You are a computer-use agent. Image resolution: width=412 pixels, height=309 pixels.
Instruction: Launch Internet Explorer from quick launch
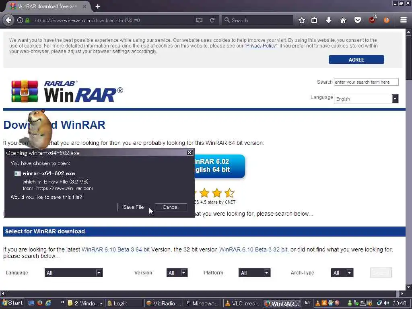click(x=48, y=303)
